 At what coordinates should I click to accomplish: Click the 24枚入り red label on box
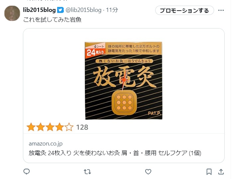point(95,53)
